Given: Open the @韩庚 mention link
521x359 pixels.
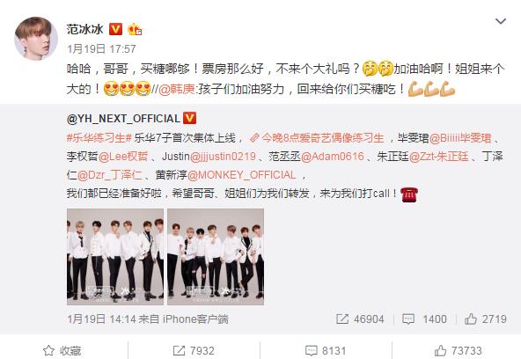Looking at the screenshot, I should (176, 89).
